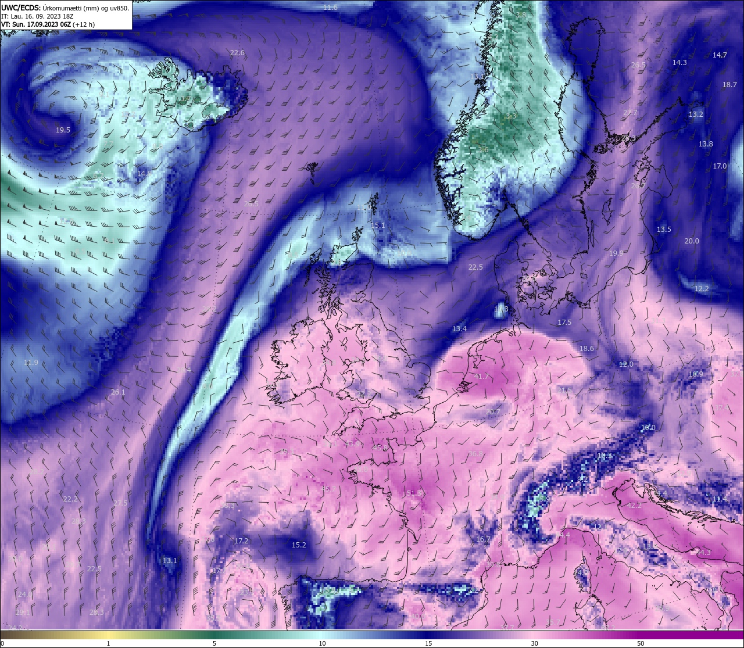The height and width of the screenshot is (648, 744).
Task: Click the 41.7 value over the Netherlands
Action: pos(481,377)
